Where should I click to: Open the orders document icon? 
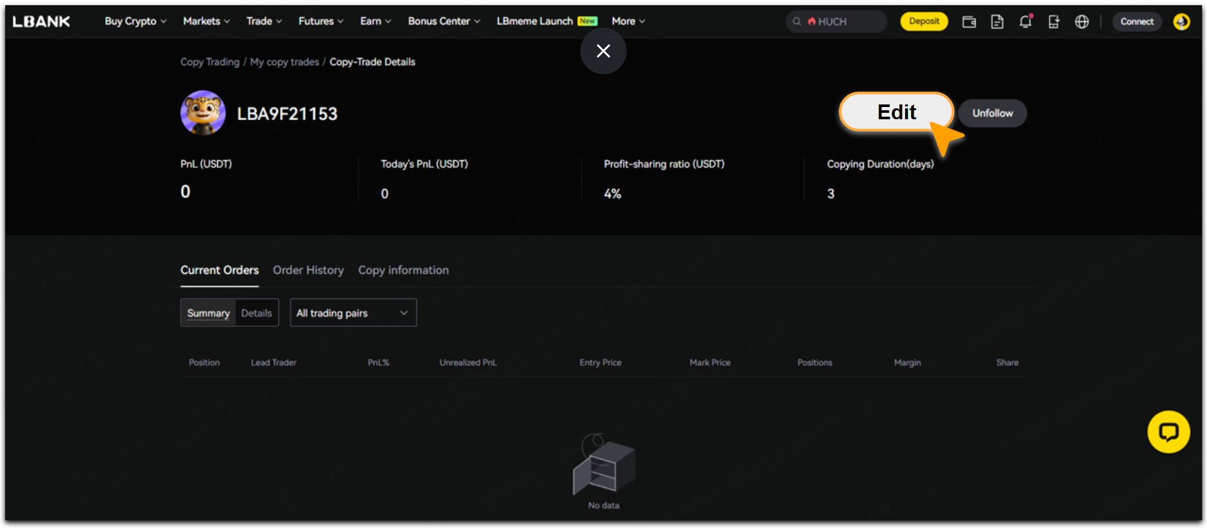pyautogui.click(x=997, y=22)
